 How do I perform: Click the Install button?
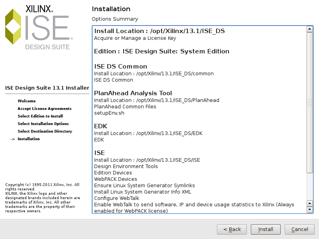[266, 229]
